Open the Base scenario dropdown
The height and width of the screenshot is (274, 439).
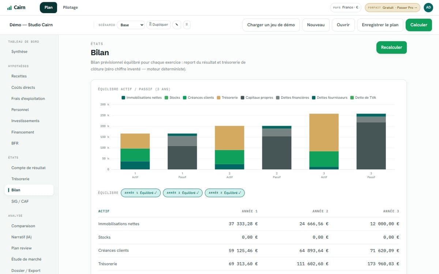click(x=132, y=25)
